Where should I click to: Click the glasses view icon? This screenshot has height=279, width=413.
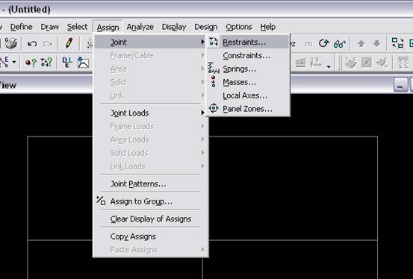(340, 43)
